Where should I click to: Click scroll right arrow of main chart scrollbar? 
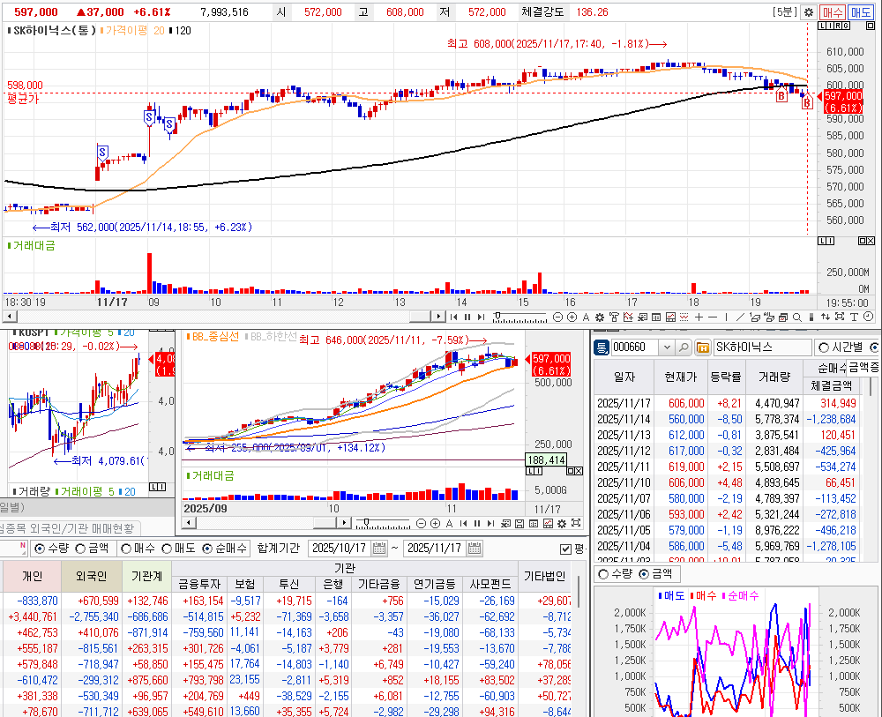tap(438, 317)
